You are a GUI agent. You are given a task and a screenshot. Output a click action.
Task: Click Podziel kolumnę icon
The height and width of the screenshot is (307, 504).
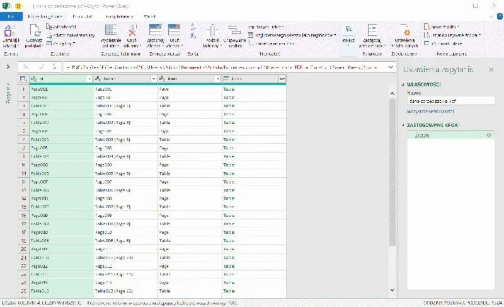click(212, 30)
